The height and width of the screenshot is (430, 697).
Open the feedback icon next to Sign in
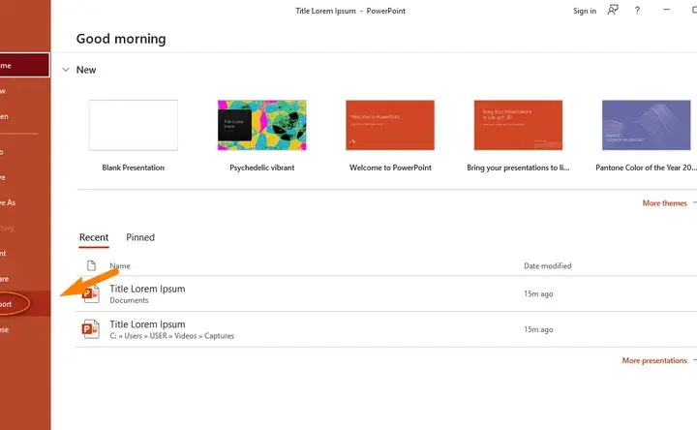pyautogui.click(x=613, y=11)
